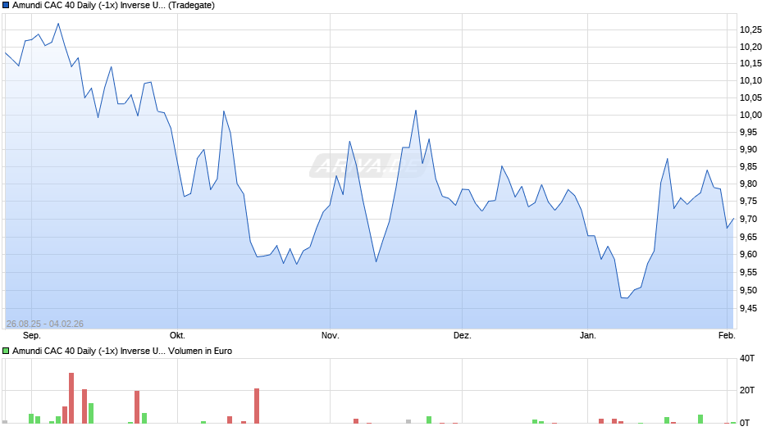Click the '10,05' price axis label
This screenshot has height=431, width=771.
(750, 98)
